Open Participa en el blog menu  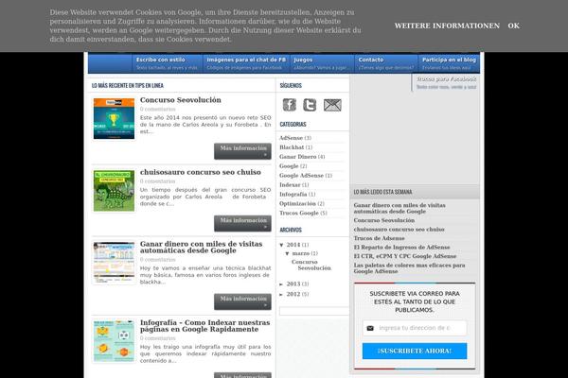click(x=449, y=63)
